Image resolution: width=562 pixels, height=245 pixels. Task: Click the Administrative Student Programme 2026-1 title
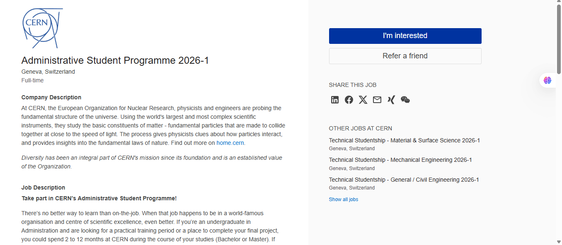115,60
